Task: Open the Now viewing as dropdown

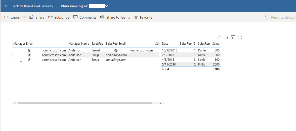Action: [106, 6]
